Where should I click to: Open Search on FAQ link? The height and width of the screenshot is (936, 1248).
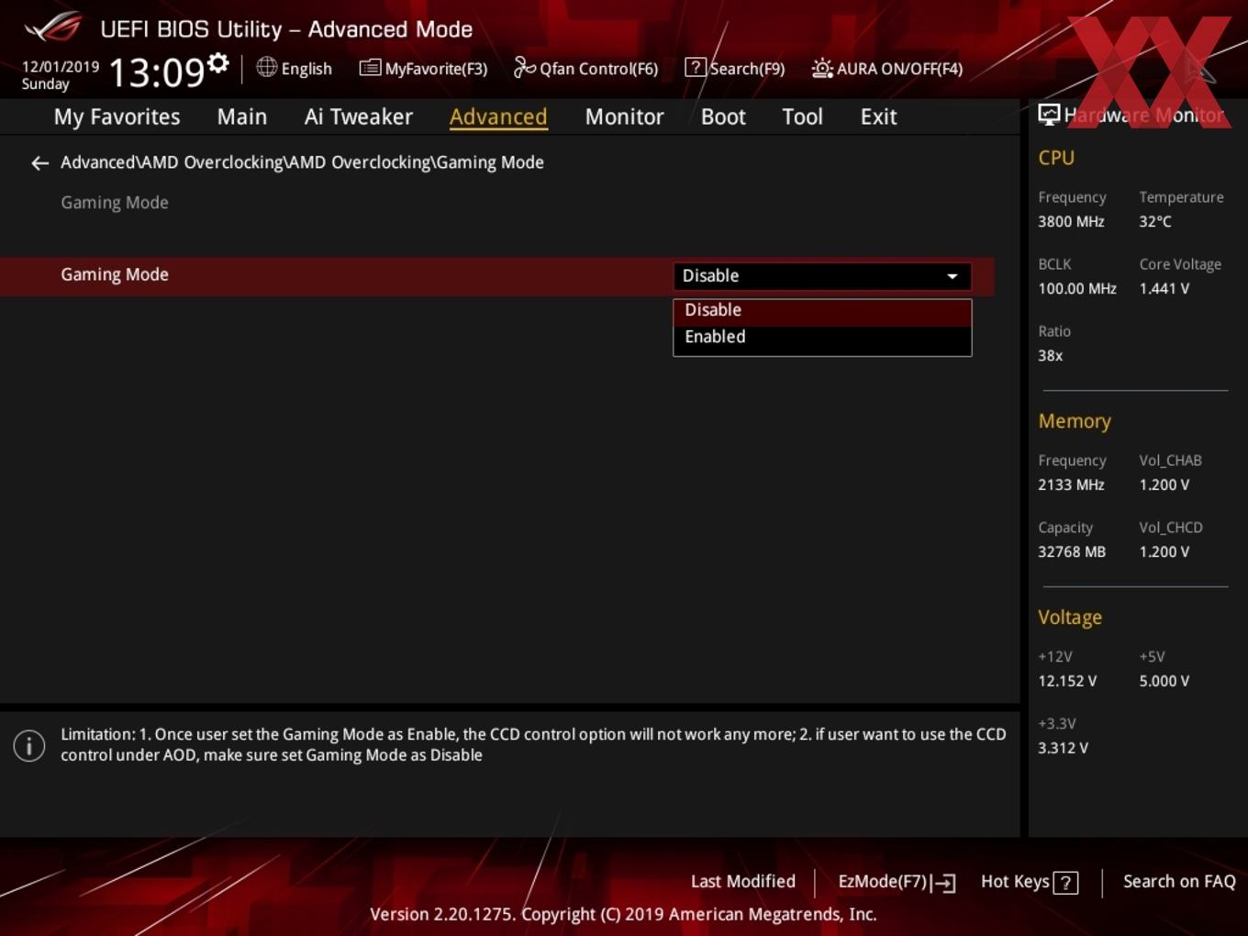click(x=1179, y=882)
